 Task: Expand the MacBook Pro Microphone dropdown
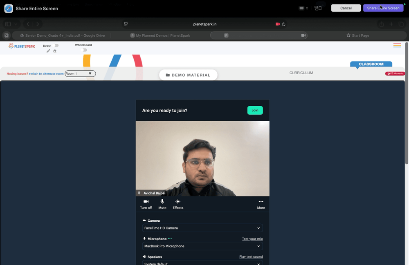tap(202, 246)
